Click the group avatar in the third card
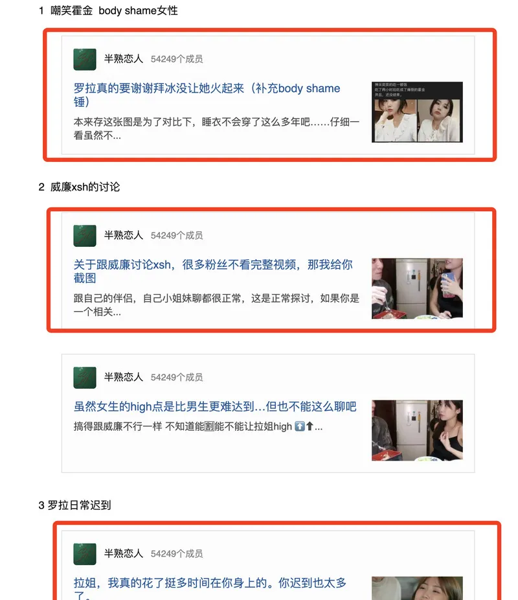 (84, 377)
